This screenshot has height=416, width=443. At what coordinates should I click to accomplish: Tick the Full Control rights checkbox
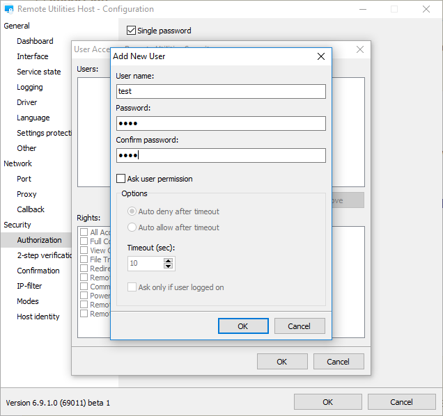tap(84, 241)
